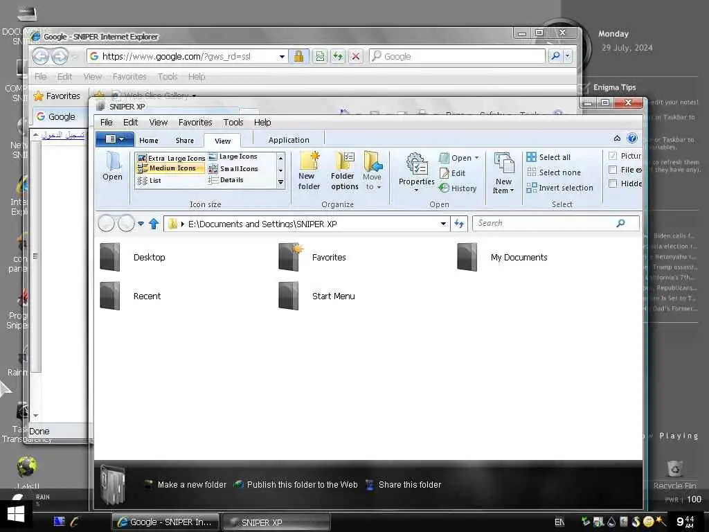Click Edit in the Open group
This screenshot has height=532, width=709.
(x=453, y=173)
